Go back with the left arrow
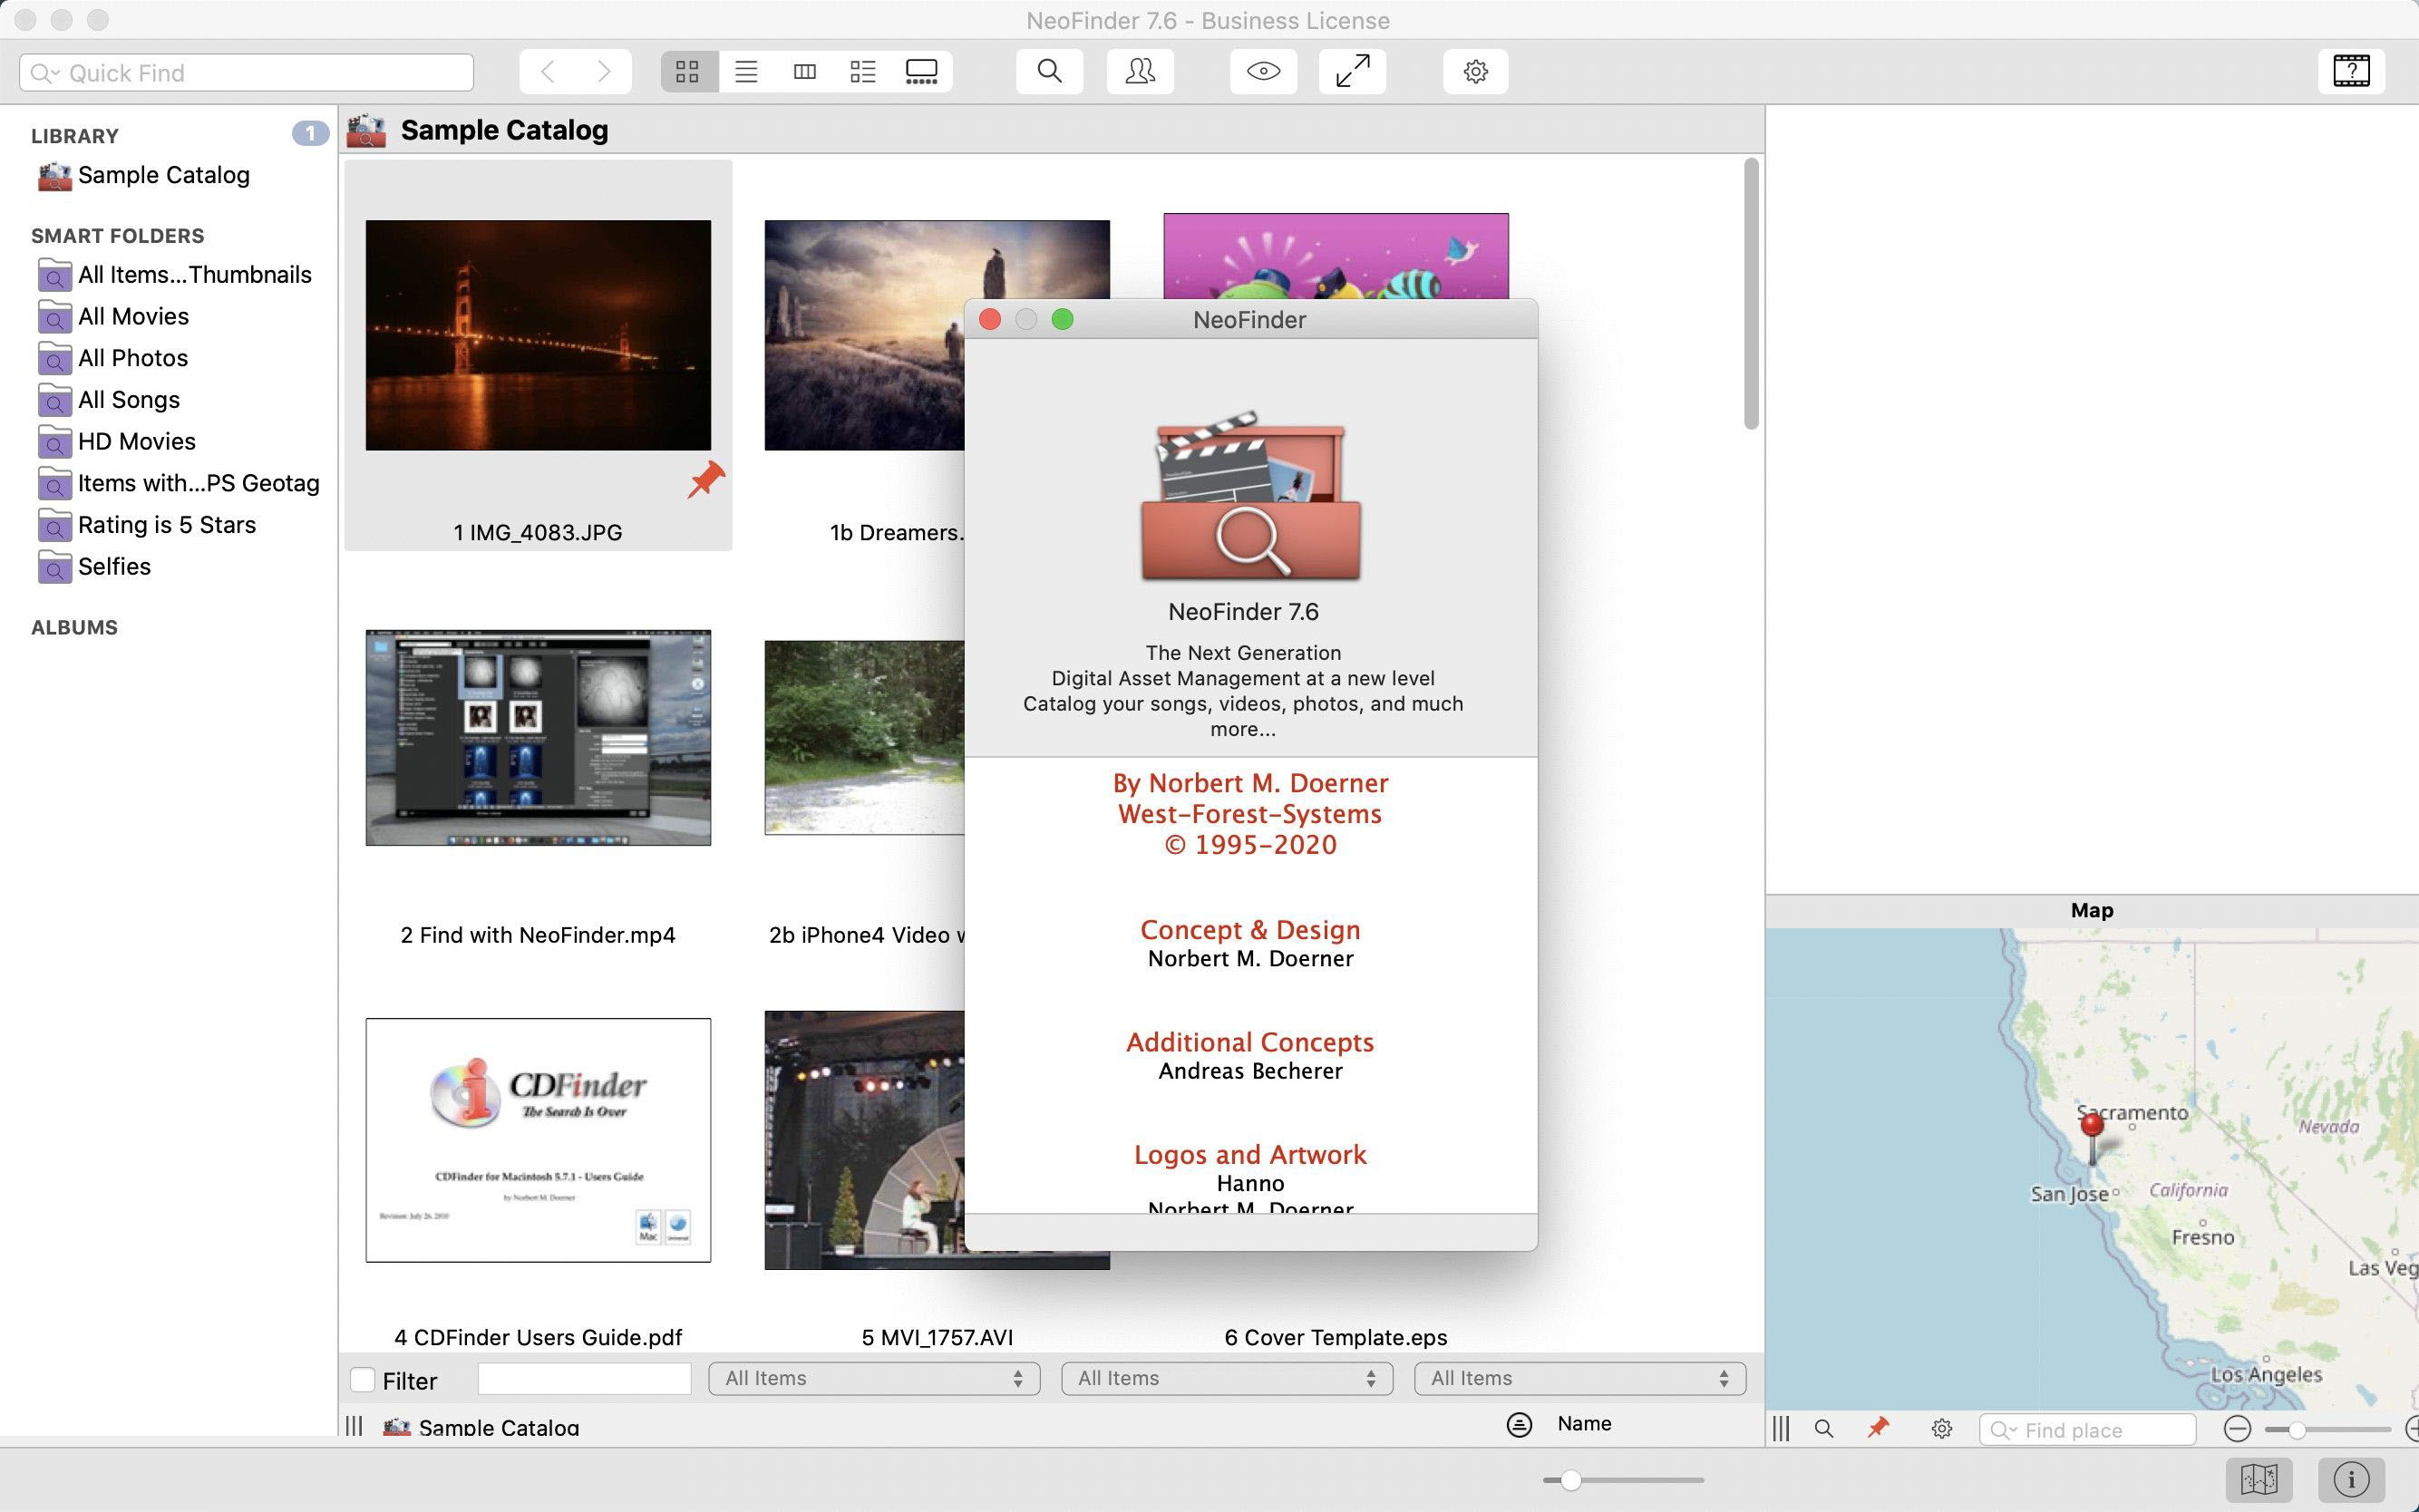 point(548,71)
